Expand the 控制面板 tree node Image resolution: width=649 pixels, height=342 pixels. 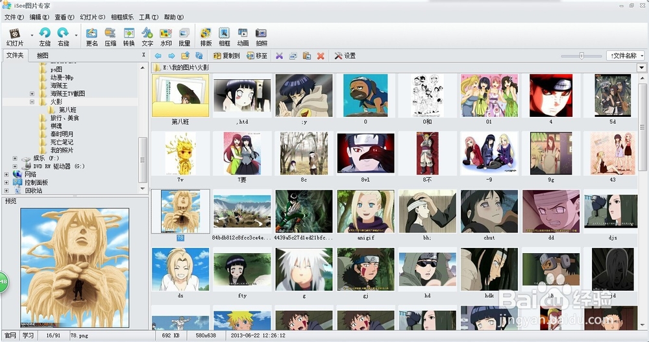click(x=6, y=182)
